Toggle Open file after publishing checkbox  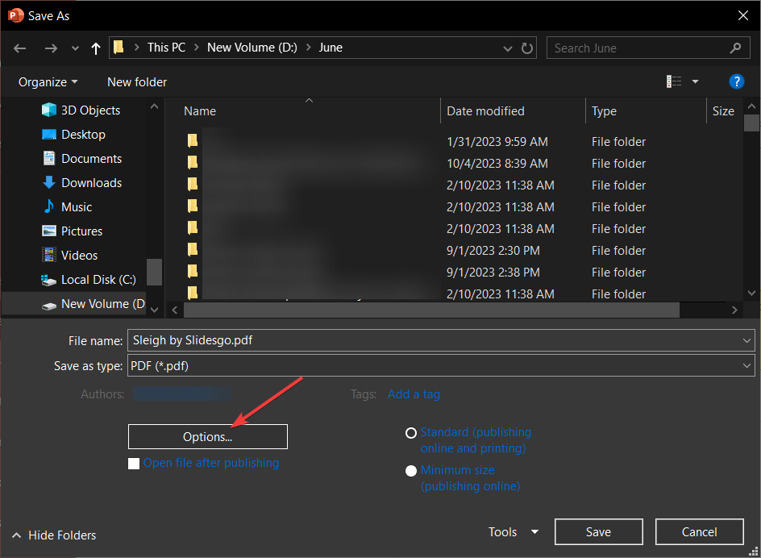[x=134, y=464]
